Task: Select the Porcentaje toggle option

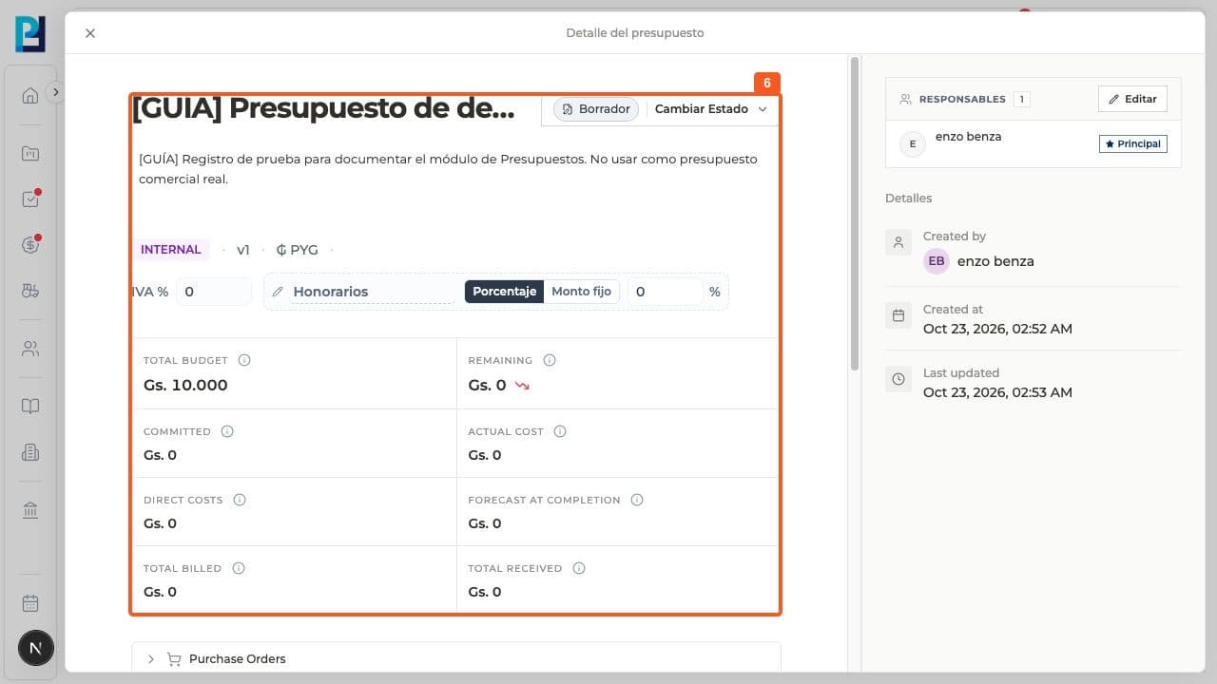Action: point(504,292)
